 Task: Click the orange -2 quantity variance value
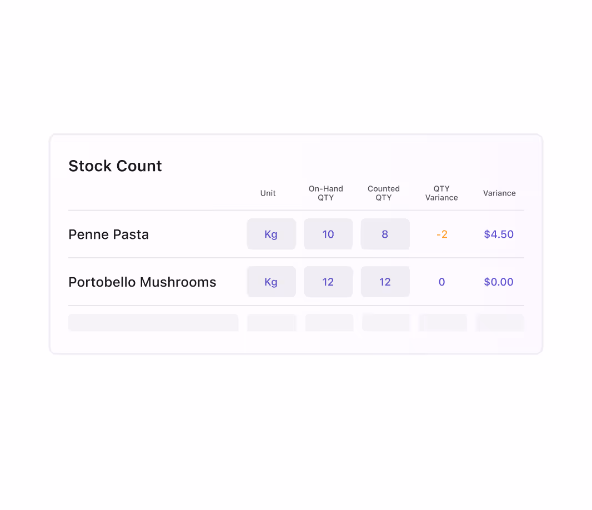click(x=442, y=234)
